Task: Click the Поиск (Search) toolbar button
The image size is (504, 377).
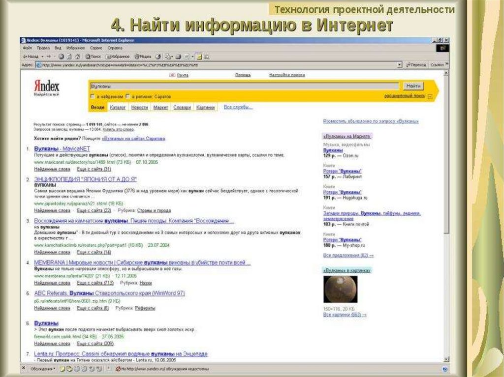Action: click(92, 57)
